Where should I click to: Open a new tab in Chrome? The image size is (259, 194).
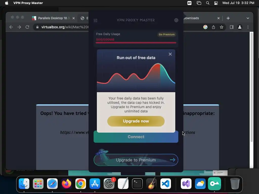point(228,18)
